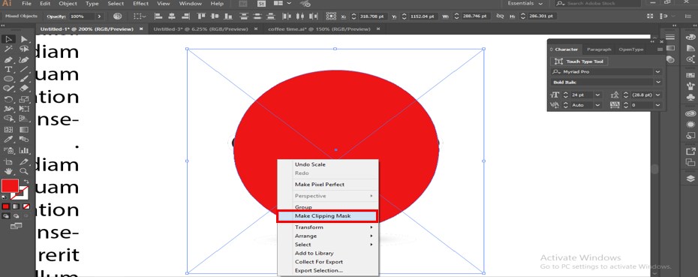Open Essentials workspace switcher
Image resolution: width=698 pixels, height=277 pixels.
click(525, 4)
